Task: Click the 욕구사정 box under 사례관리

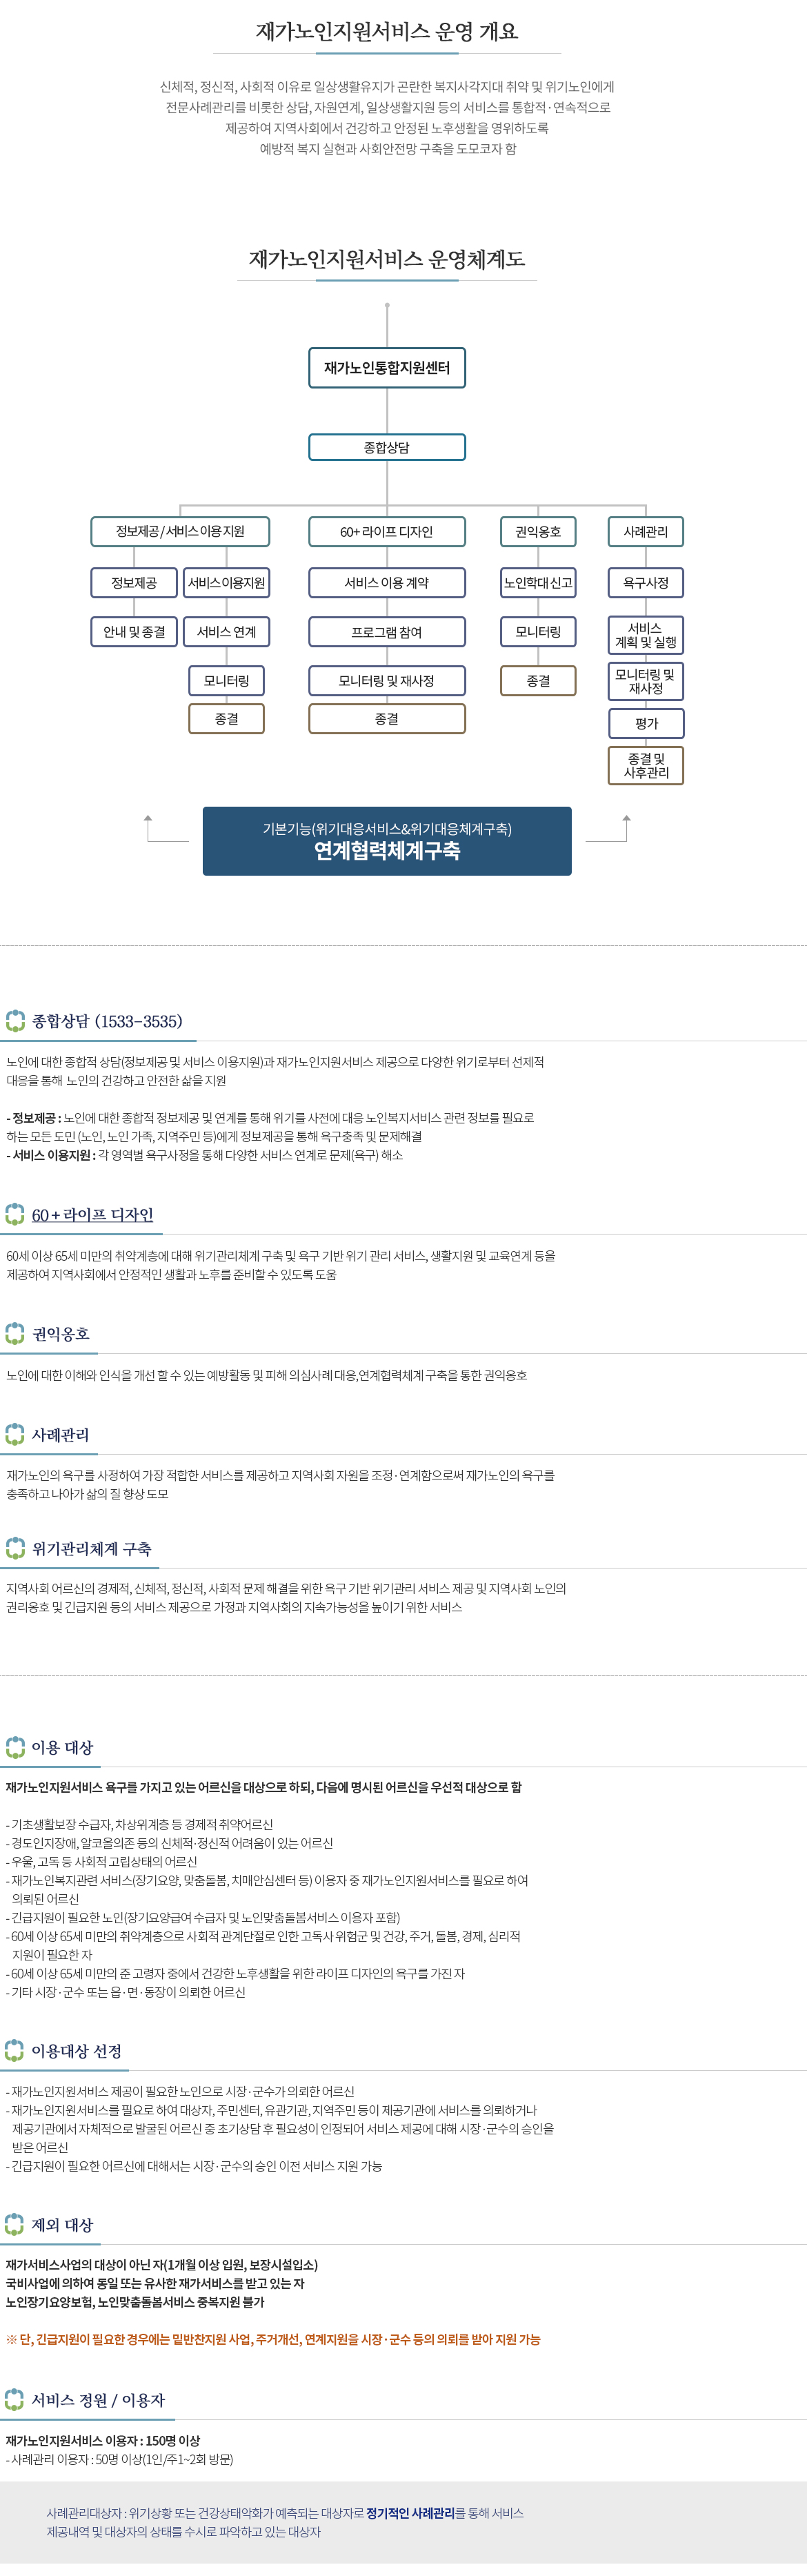Action: tap(646, 583)
